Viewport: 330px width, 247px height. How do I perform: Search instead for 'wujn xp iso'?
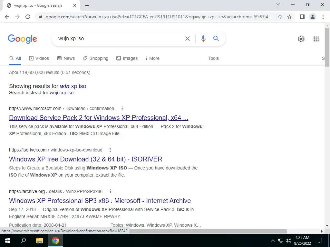[x=62, y=93]
